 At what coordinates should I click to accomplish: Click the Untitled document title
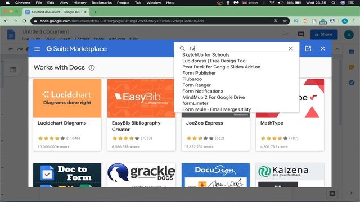(x=46, y=31)
